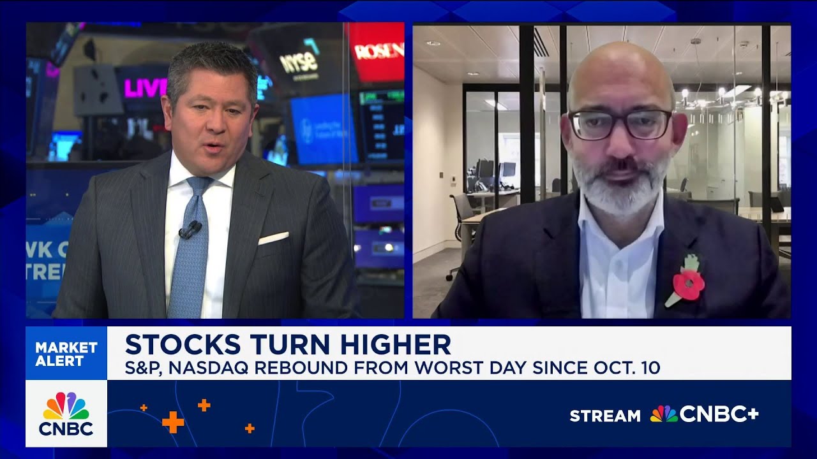817x459 pixels.
Task: Click the word "STREAM" in the banner
Action: click(605, 416)
